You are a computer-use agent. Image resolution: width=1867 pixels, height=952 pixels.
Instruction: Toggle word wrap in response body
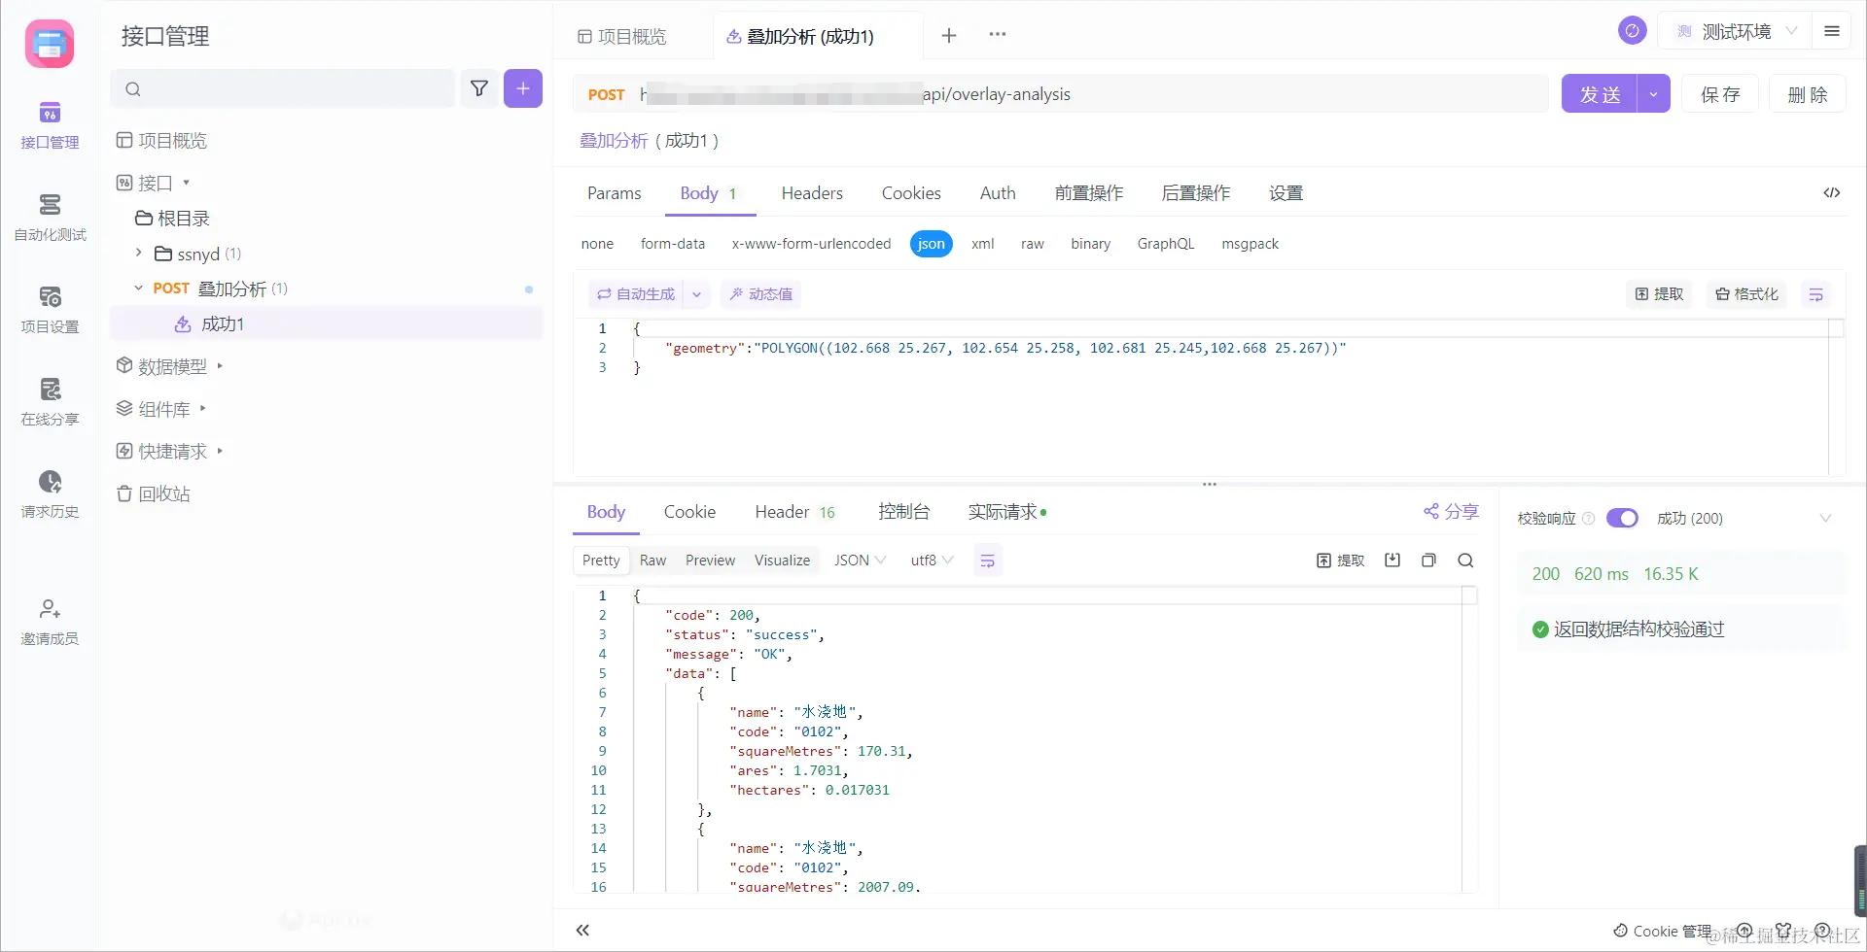988,561
